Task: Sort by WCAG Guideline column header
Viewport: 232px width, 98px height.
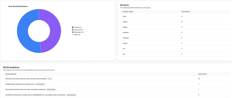Action: (x=11, y=74)
